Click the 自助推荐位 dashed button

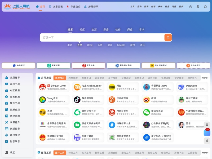(193, 65)
